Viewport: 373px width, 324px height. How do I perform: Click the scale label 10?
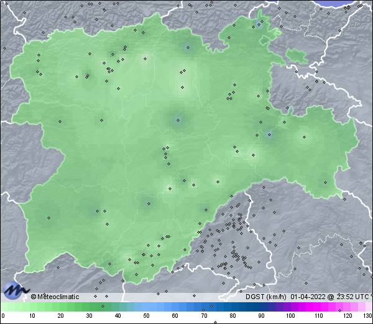pos(32,316)
